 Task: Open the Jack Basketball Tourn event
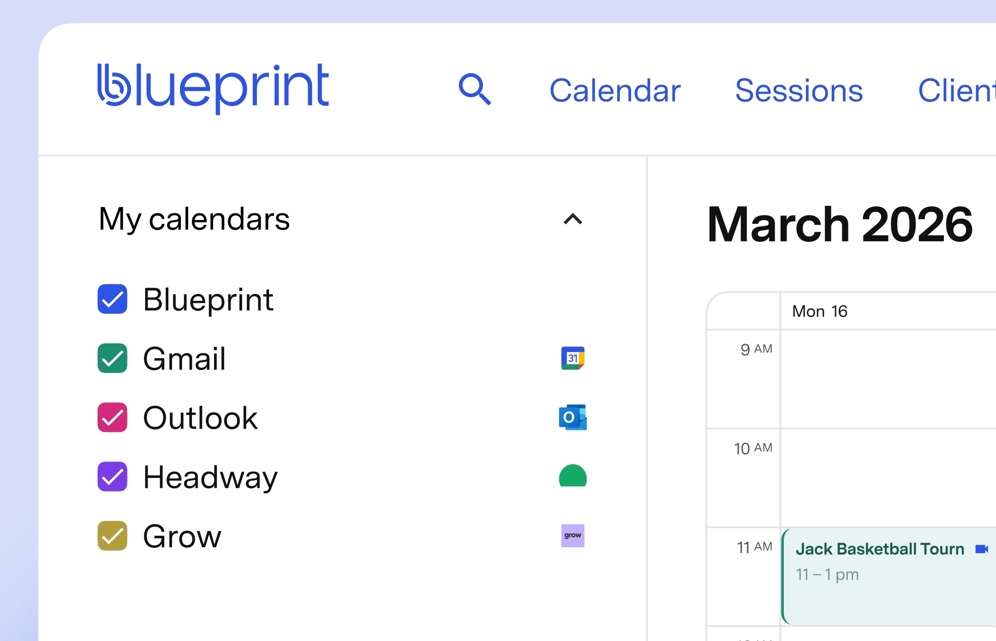pyautogui.click(x=889, y=576)
